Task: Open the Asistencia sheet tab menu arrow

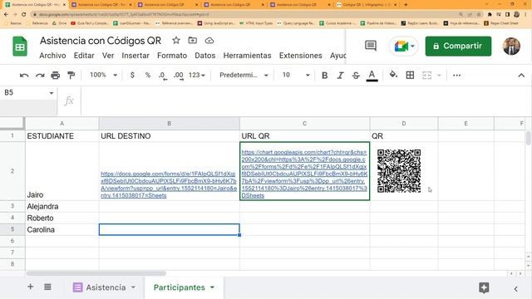Action: (x=133, y=287)
